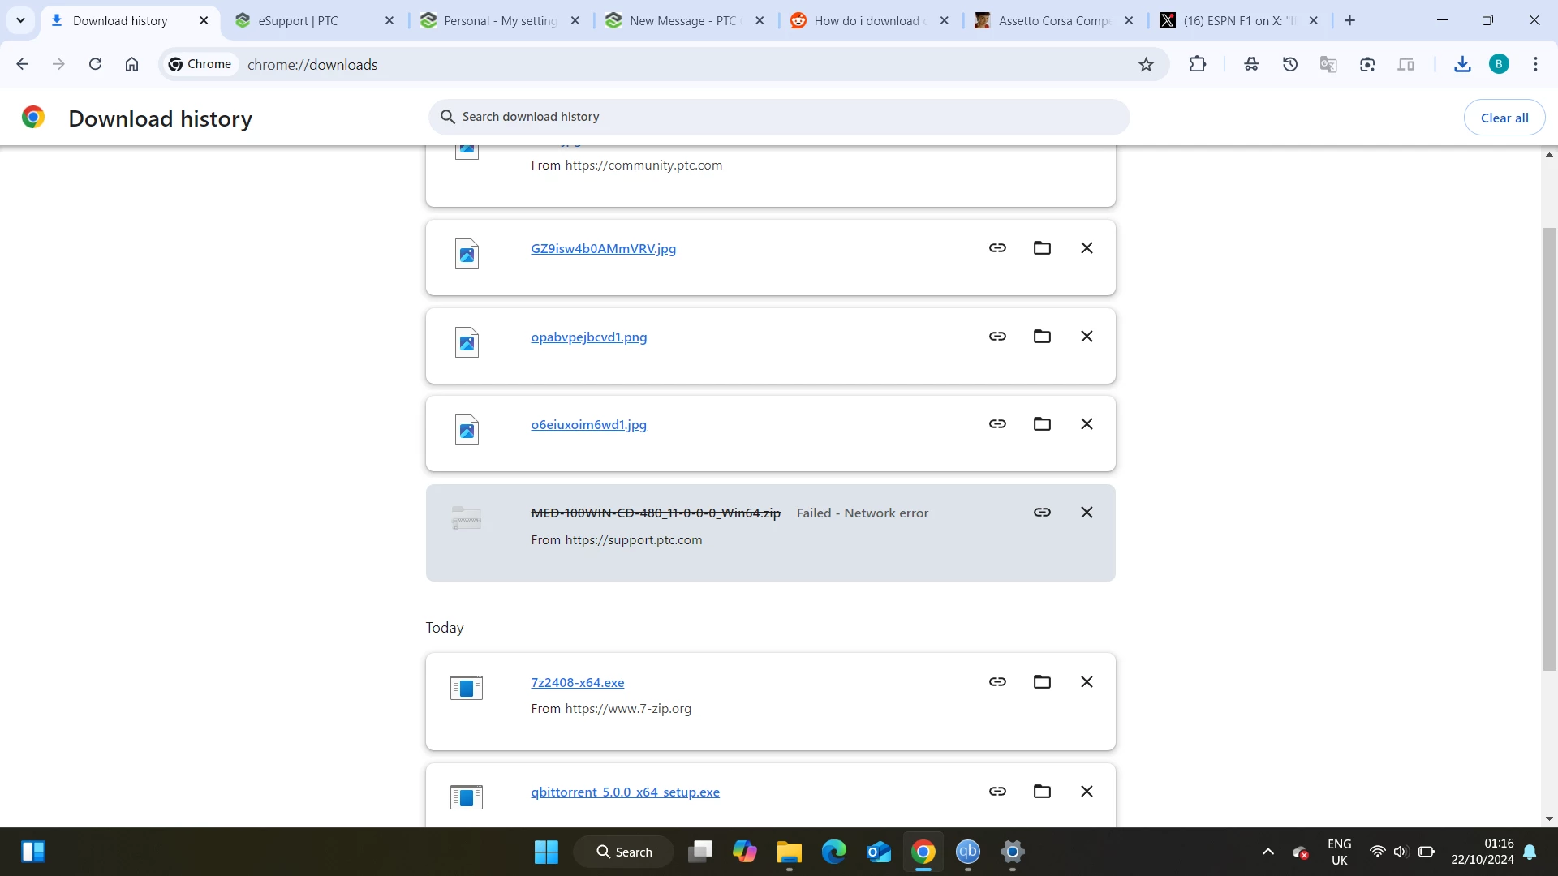Screen dimensions: 1558x876
Task: Open the Extensions puzzle icon
Action: [x=1197, y=64]
